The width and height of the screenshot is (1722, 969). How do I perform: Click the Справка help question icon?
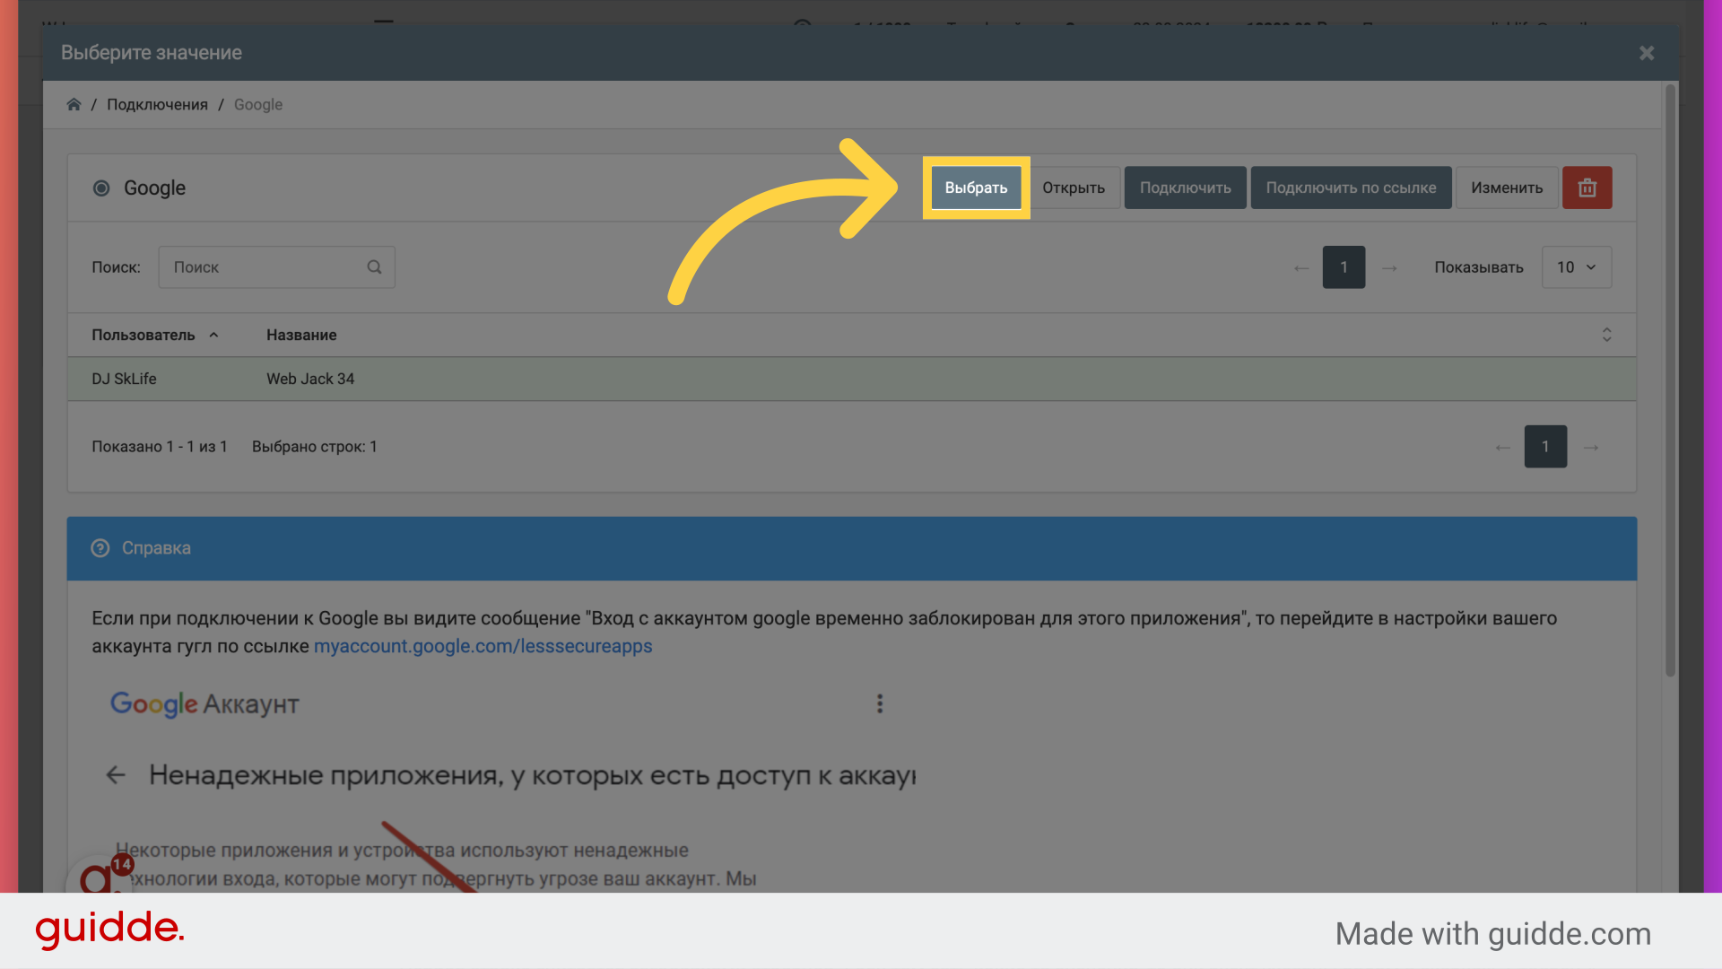point(100,547)
